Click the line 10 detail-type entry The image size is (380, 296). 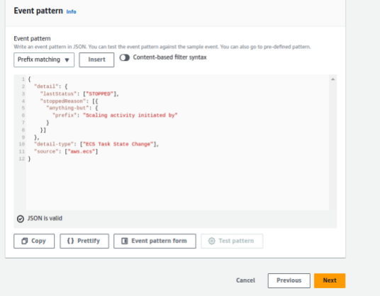(96, 144)
